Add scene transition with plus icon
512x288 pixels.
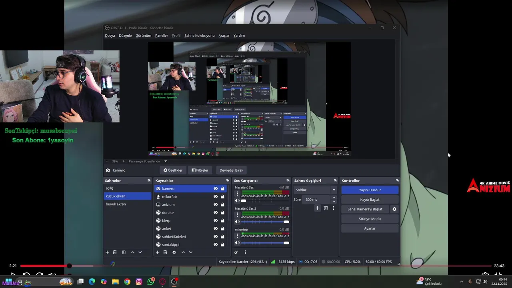[x=318, y=208]
